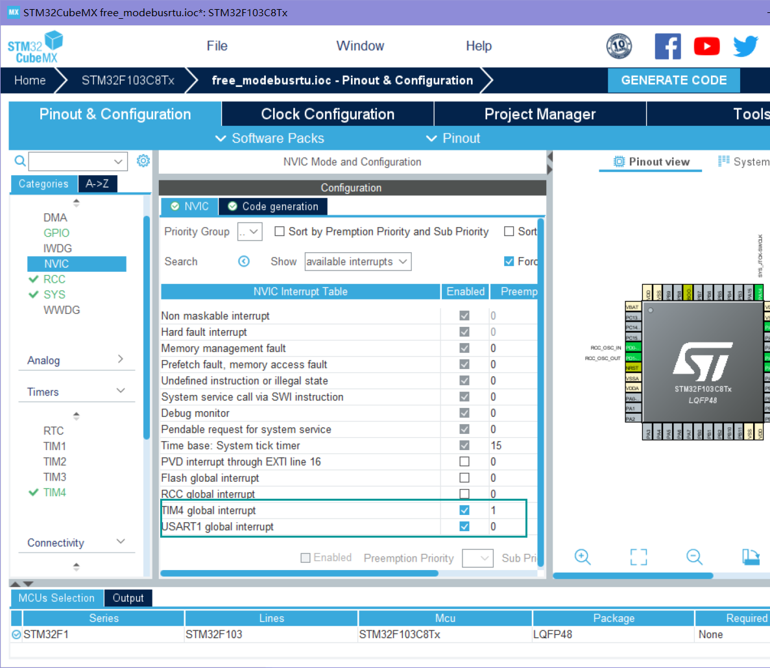Open the Twitter bird icon link
The image size is (770, 668).
click(745, 46)
